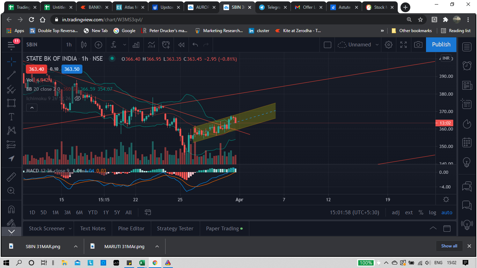Open the ideas lightbulb in right sidebar
The width and height of the screenshot is (477, 268).
[x=467, y=162]
